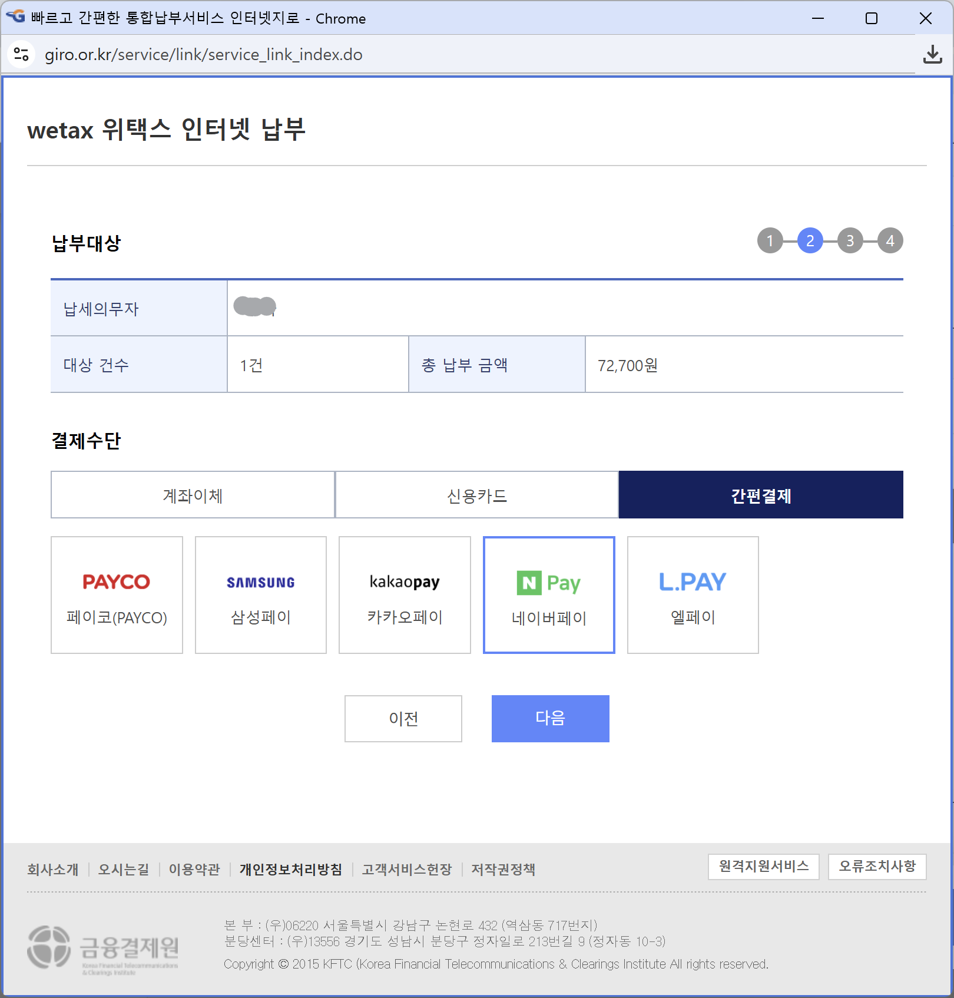954x998 pixels.
Task: Click the site permissions icon beside the URL
Action: pyautogui.click(x=21, y=54)
